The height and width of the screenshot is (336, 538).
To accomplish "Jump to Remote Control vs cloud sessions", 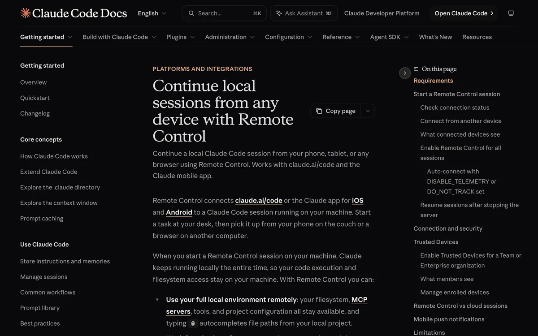I will 460,306.
